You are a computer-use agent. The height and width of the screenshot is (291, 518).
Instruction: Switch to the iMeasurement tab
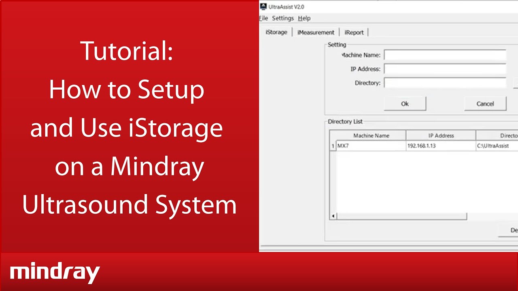(x=316, y=32)
